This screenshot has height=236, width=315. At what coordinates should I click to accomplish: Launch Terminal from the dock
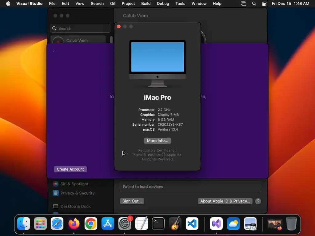click(158, 223)
